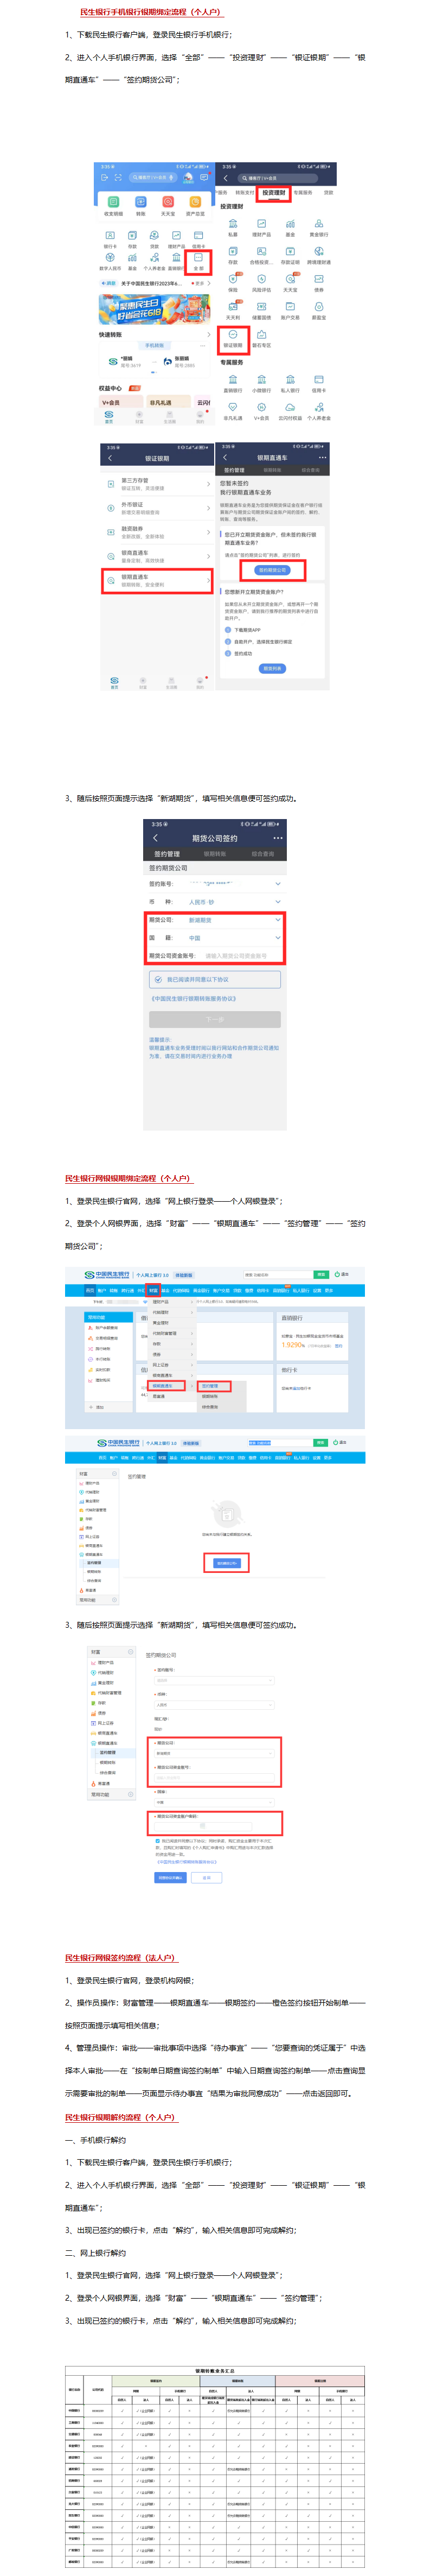The width and height of the screenshot is (430, 2576).
Task: Switch to 投资理财 tab on mobile all-services page
Action: pos(273,193)
